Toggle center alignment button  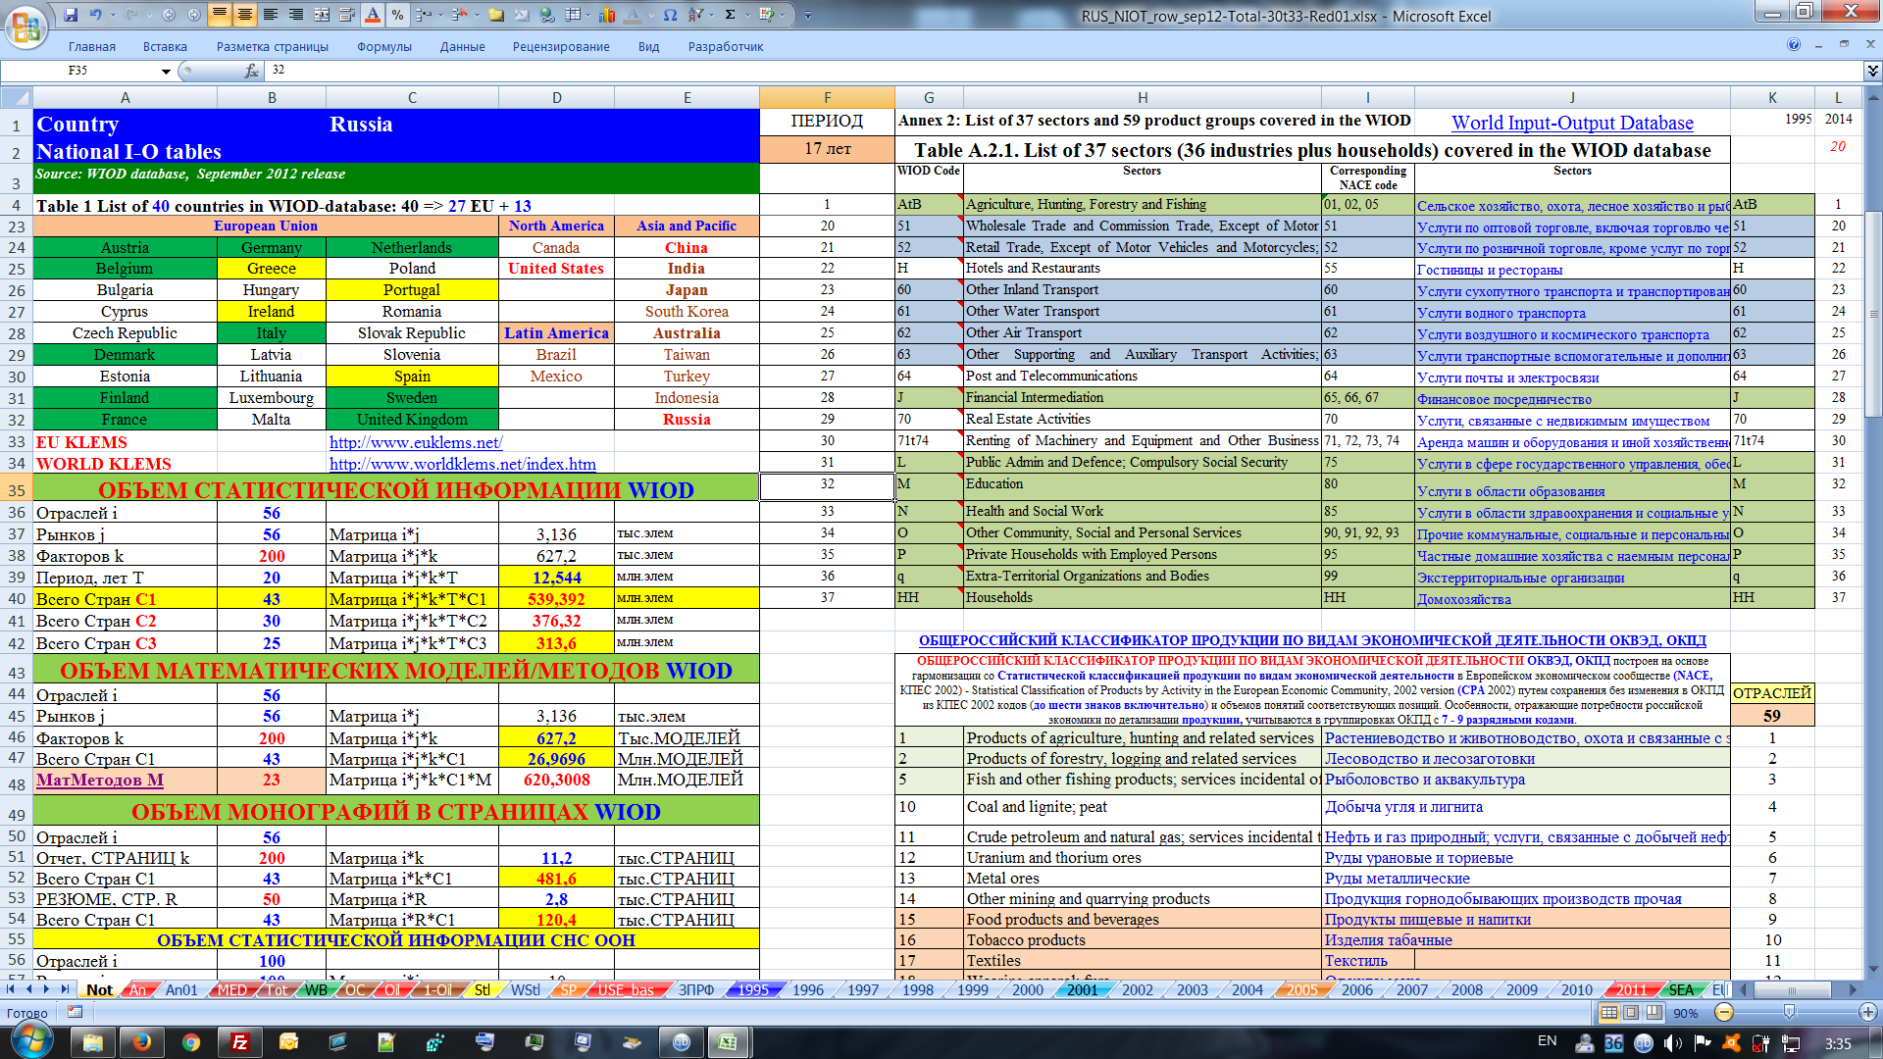244,15
